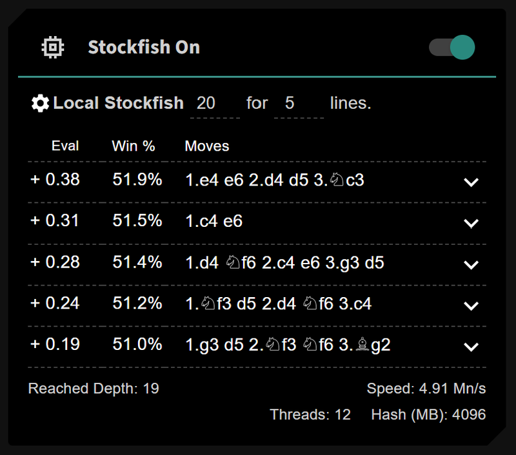516x455 pixels.
Task: Click the Hash (MB): 4096 status text
Action: click(x=428, y=414)
